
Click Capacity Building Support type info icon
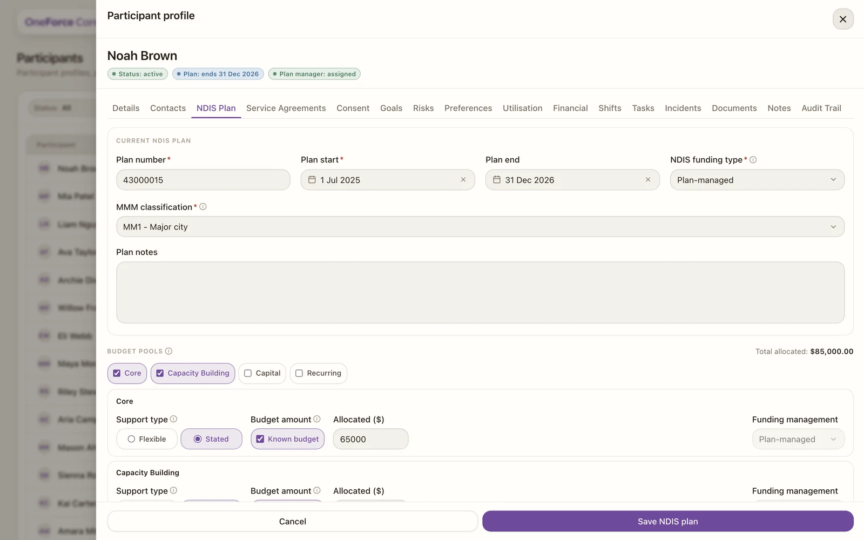(173, 490)
